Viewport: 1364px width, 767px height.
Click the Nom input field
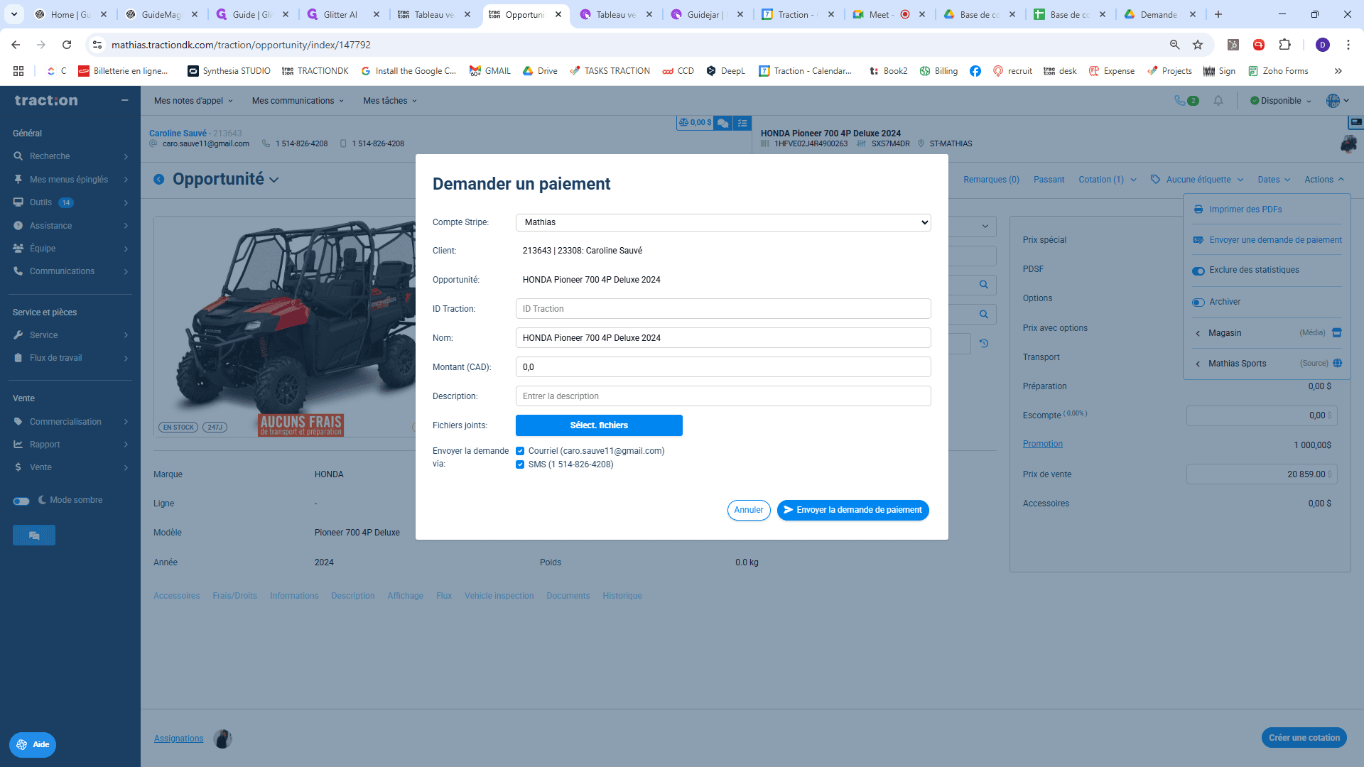[x=723, y=338]
